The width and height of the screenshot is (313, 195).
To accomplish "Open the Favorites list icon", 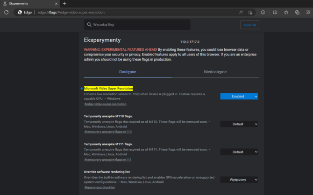I will click(x=286, y=12).
